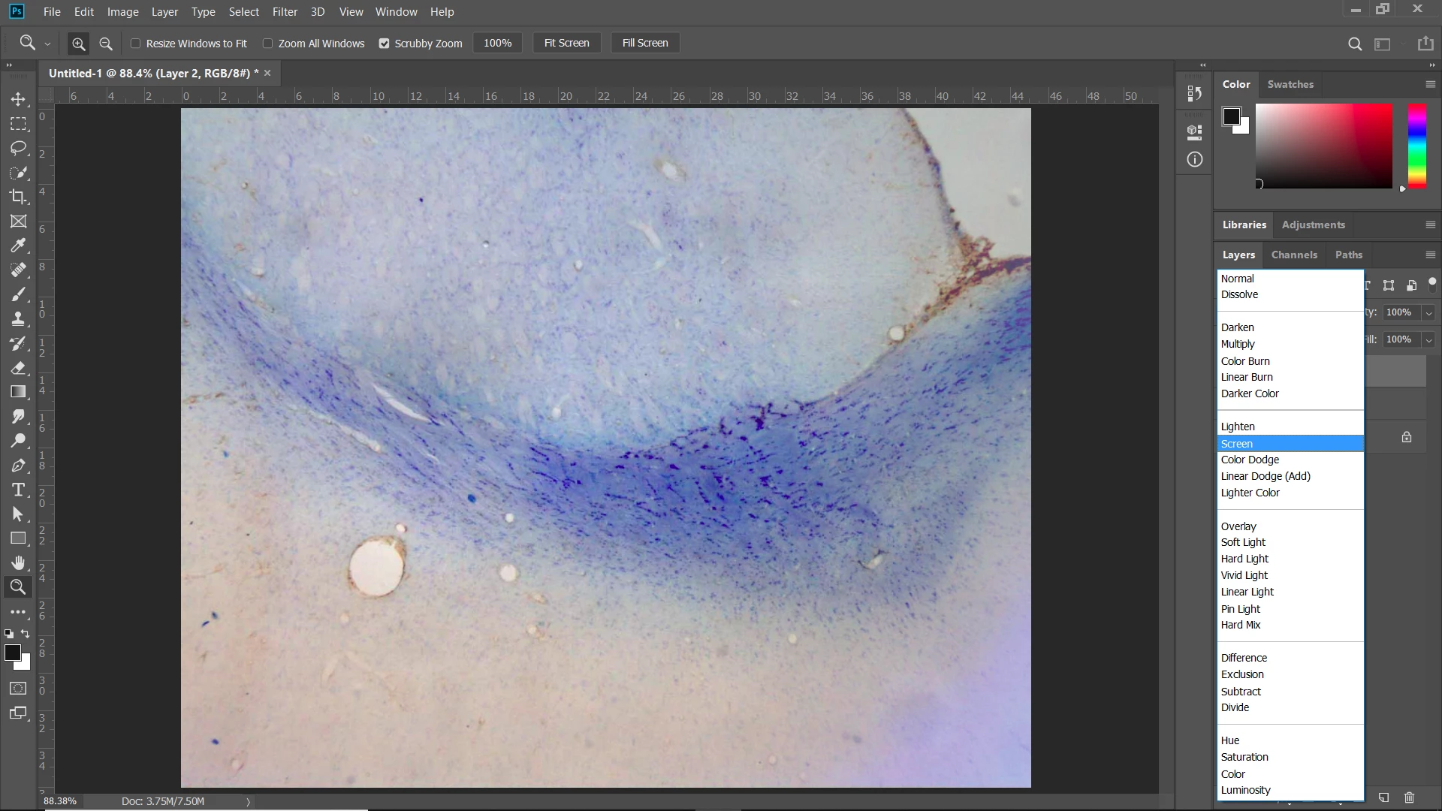This screenshot has height=811, width=1442.
Task: Open the Color panel options menu
Action: click(1430, 84)
